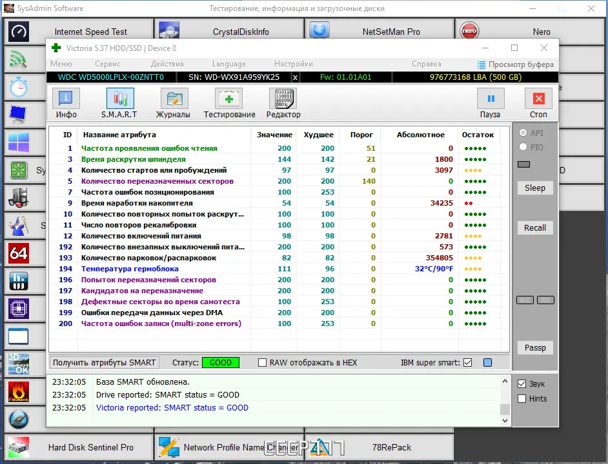This screenshot has width=608, height=464.
Task: Click drive model WDC WD5000LPLX-00ZNTT0
Action: point(111,77)
